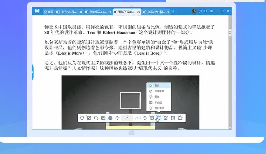
Task: Select 柔和 soft mode in the theme menu
Action: (x=159, y=97)
